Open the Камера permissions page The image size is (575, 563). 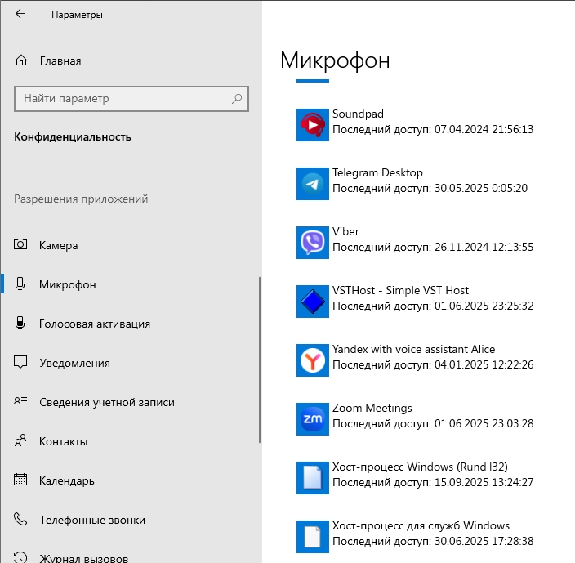point(58,245)
